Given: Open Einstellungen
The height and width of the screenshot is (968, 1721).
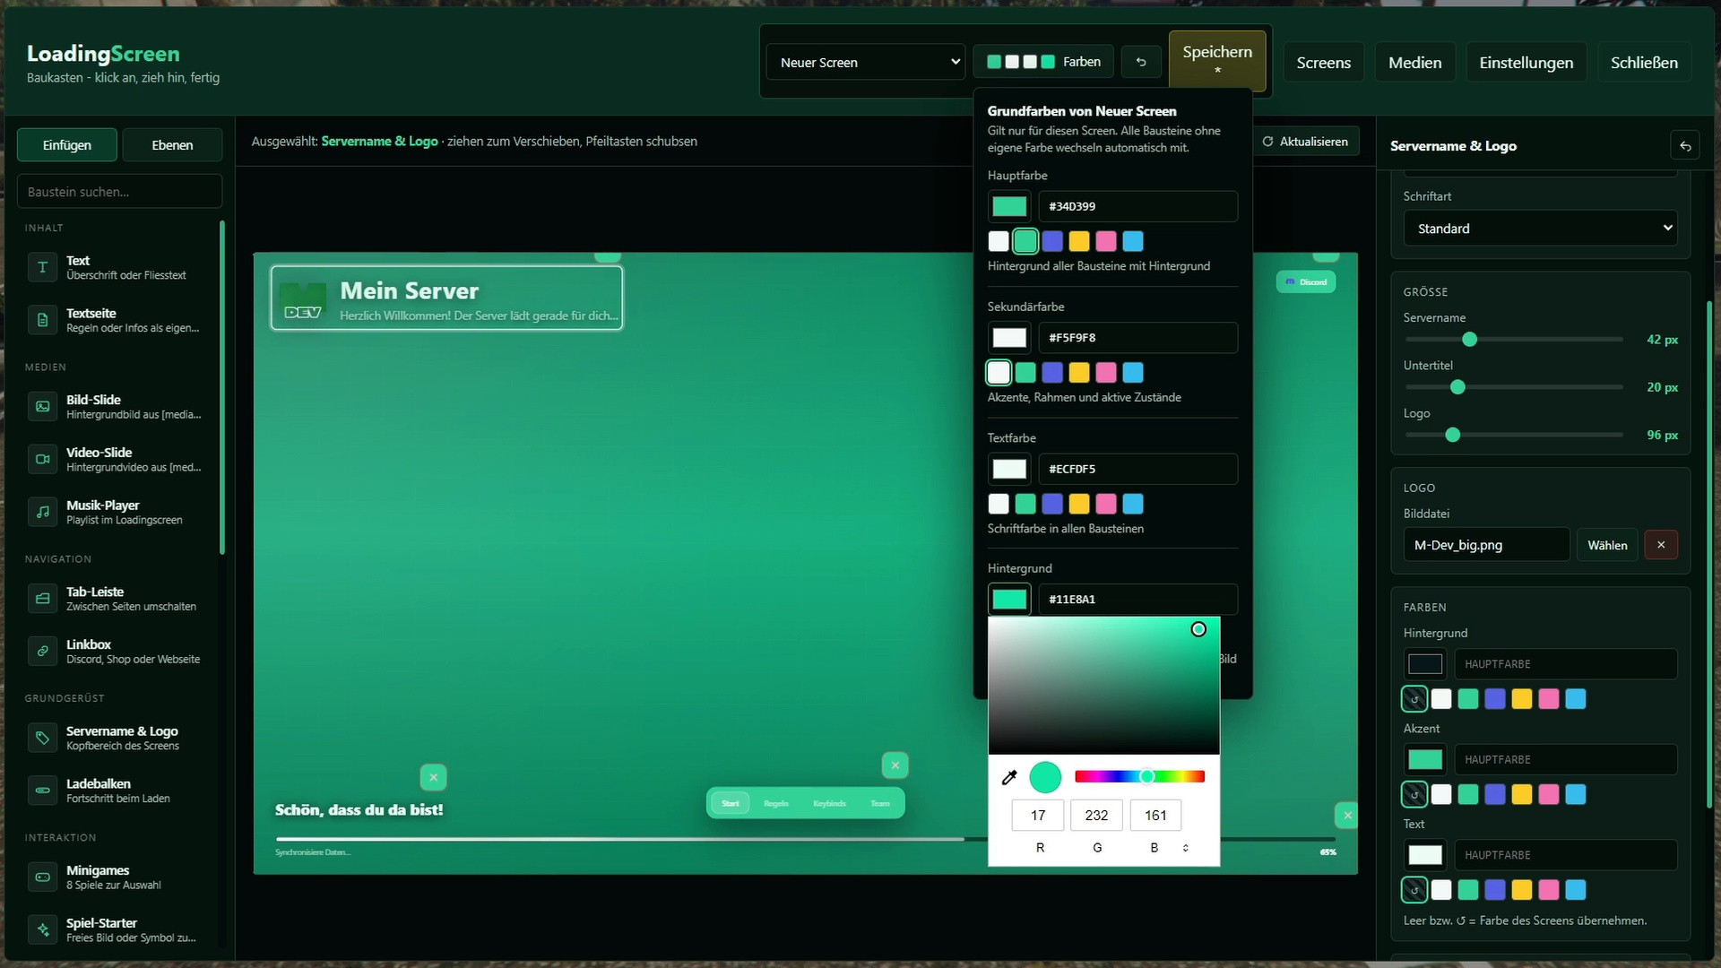Looking at the screenshot, I should click(1526, 63).
